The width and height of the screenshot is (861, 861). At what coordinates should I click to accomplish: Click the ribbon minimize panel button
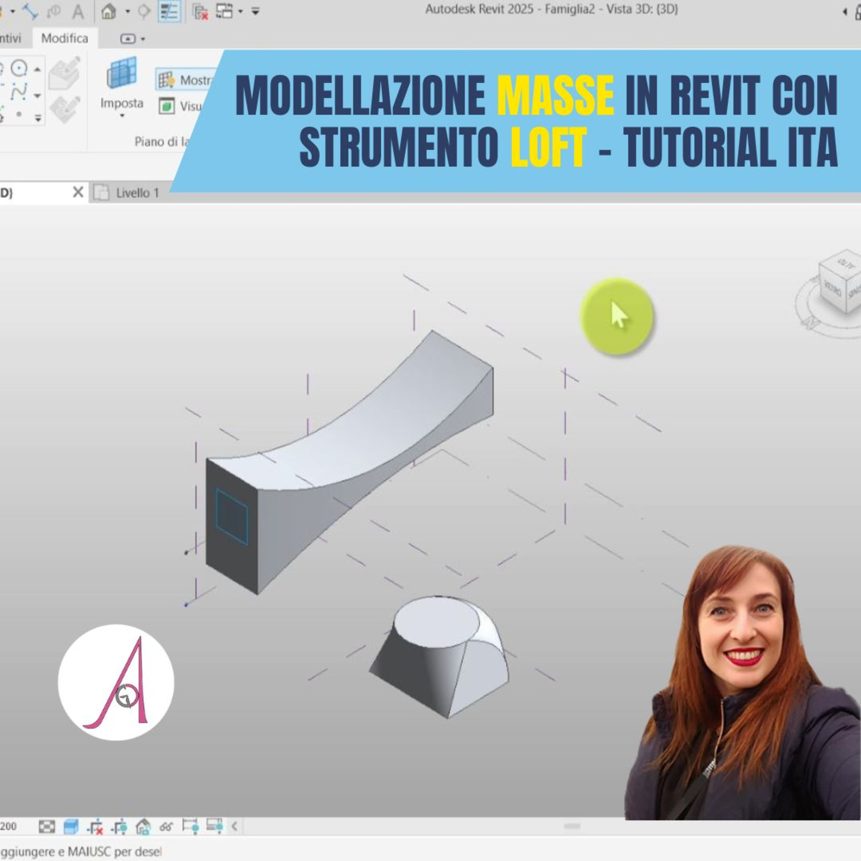point(128,39)
